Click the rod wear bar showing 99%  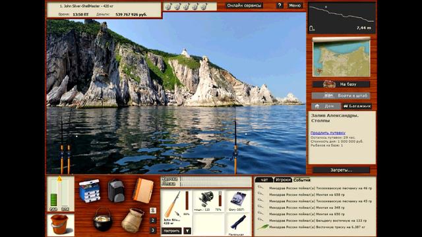tap(187, 200)
